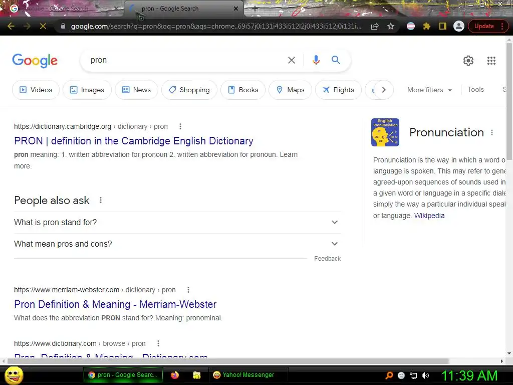Click the orange magnifier tray icon

coord(389,375)
